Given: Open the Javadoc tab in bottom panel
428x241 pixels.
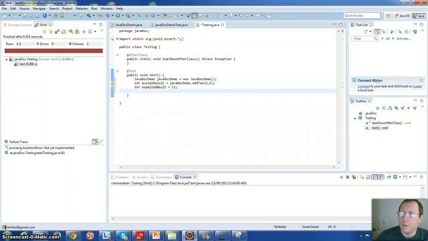Looking at the screenshot, I should click(140, 177).
